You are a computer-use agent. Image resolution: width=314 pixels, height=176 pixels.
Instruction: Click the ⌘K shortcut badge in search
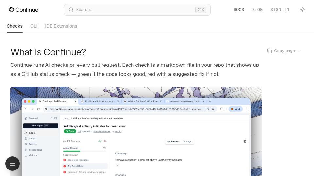[201, 10]
